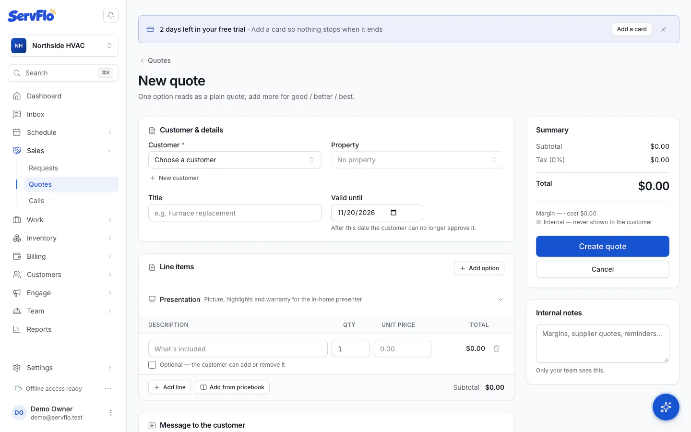Click the ServFlo logo

tap(32, 15)
